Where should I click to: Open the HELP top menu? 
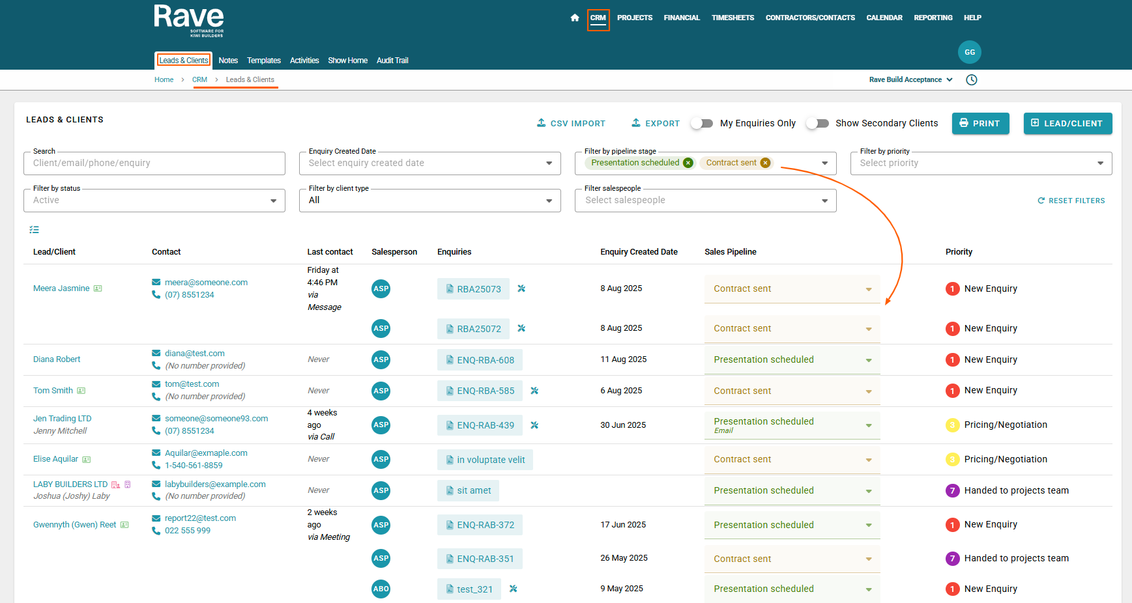pos(972,18)
